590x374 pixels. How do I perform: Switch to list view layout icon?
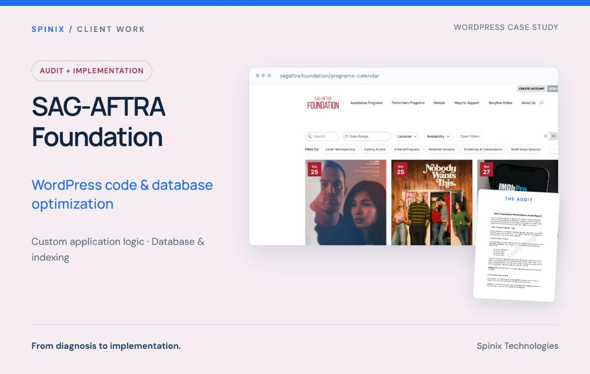pos(554,136)
